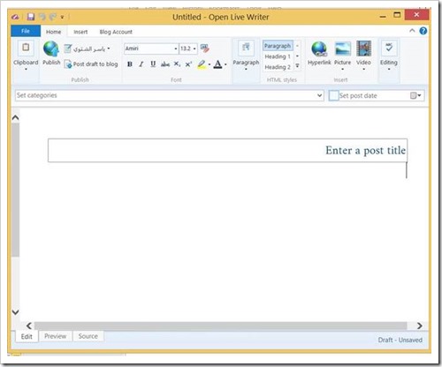This screenshot has width=442, height=367.
Task: Toggle Italic formatting
Action: pyautogui.click(x=141, y=64)
